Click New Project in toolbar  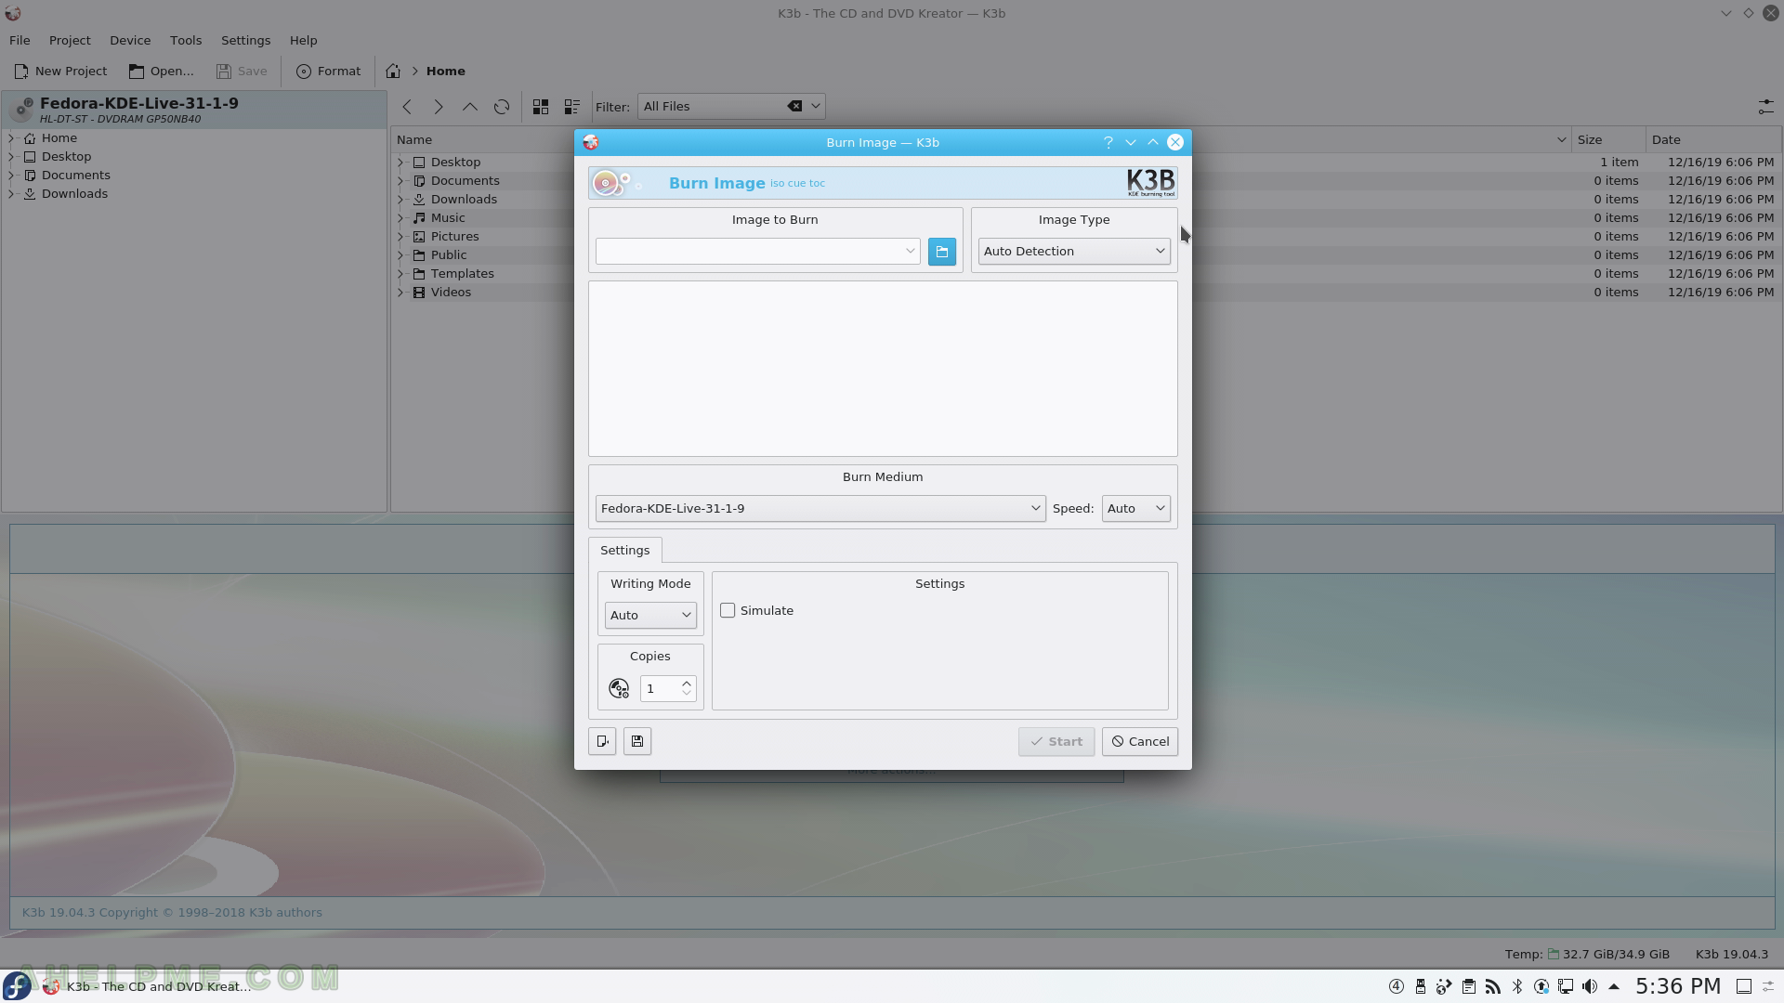pyautogui.click(x=60, y=71)
